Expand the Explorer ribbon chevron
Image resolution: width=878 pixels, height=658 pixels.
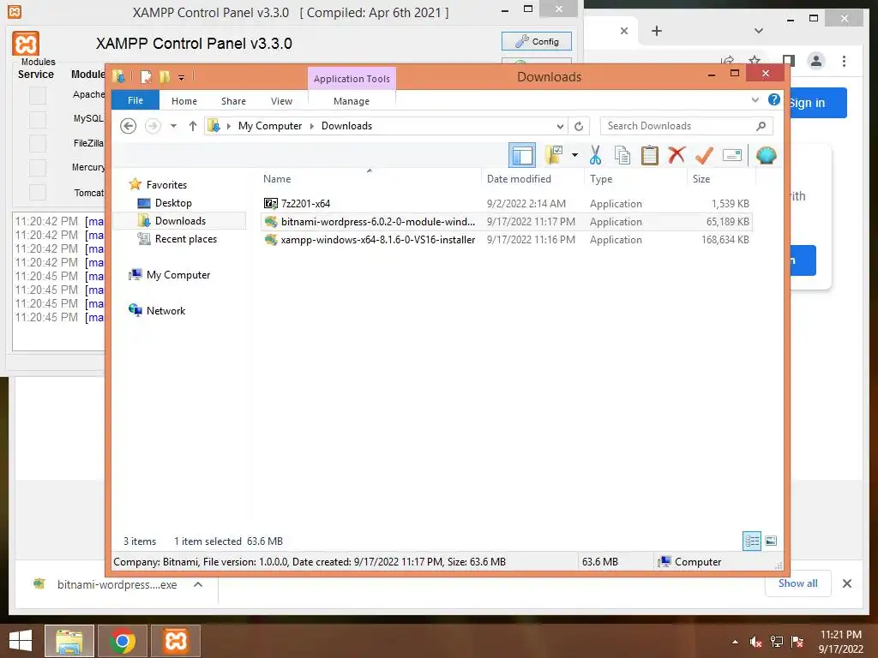[x=755, y=99]
